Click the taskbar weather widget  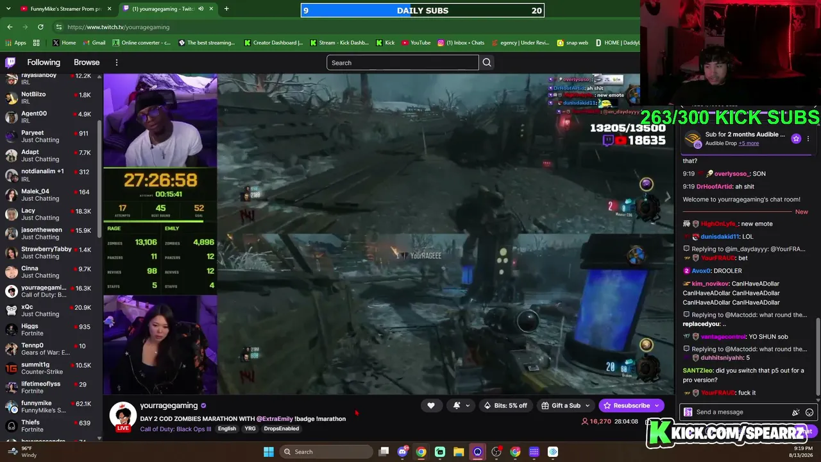[x=23, y=452]
